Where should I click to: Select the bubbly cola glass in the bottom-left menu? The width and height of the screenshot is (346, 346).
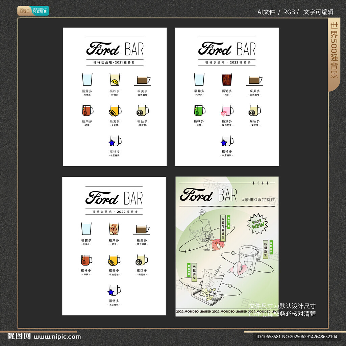click(x=114, y=229)
